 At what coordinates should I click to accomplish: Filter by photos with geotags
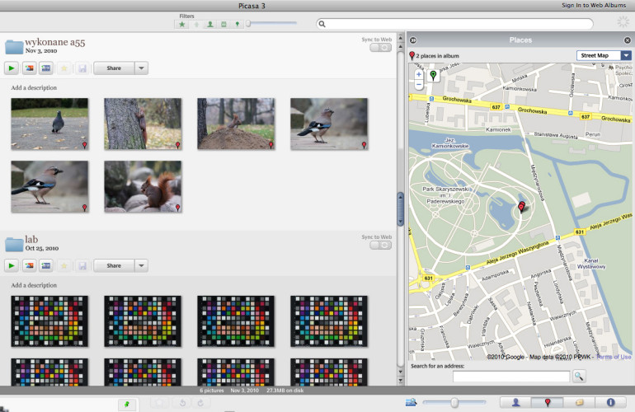point(237,24)
